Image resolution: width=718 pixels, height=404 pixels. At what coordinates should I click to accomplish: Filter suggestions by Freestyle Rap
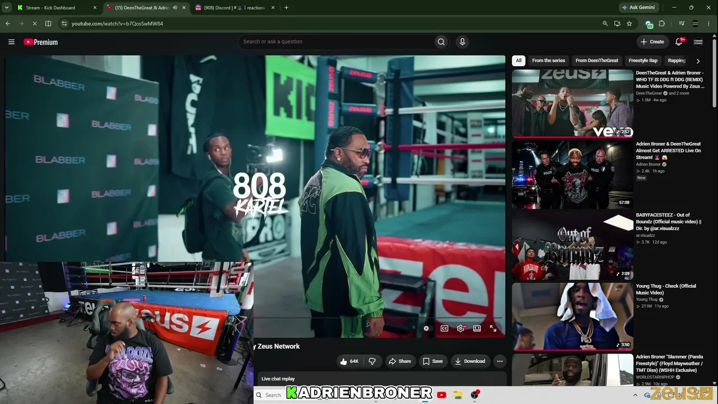pyautogui.click(x=643, y=61)
